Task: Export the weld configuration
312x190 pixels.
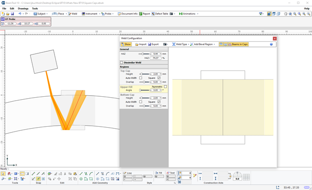Action: pyautogui.click(x=153, y=44)
